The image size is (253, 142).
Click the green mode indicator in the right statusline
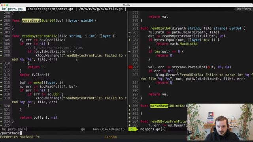pyautogui.click(x=133, y=129)
